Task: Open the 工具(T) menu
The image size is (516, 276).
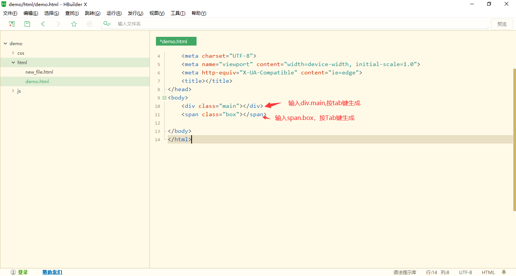Action: pyautogui.click(x=178, y=13)
